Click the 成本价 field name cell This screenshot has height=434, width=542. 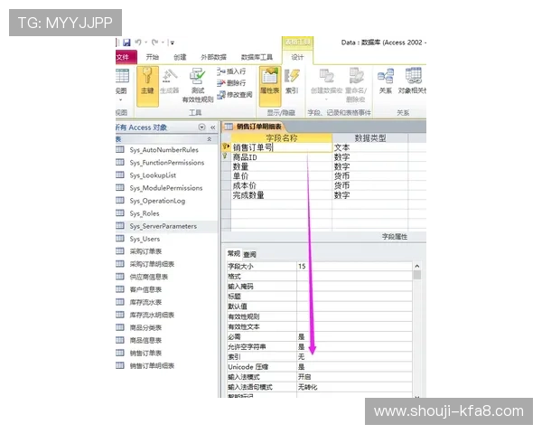coord(281,185)
